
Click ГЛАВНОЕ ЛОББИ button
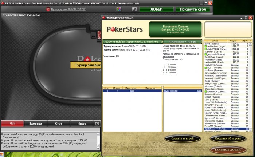point(228,149)
